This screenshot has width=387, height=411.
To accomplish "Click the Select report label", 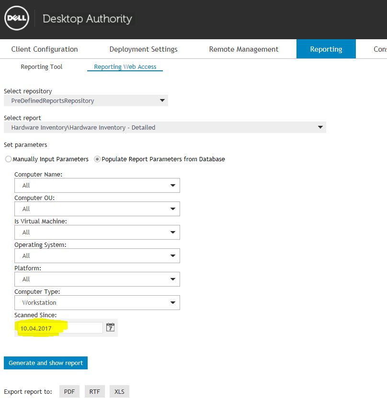I will click(23, 118).
